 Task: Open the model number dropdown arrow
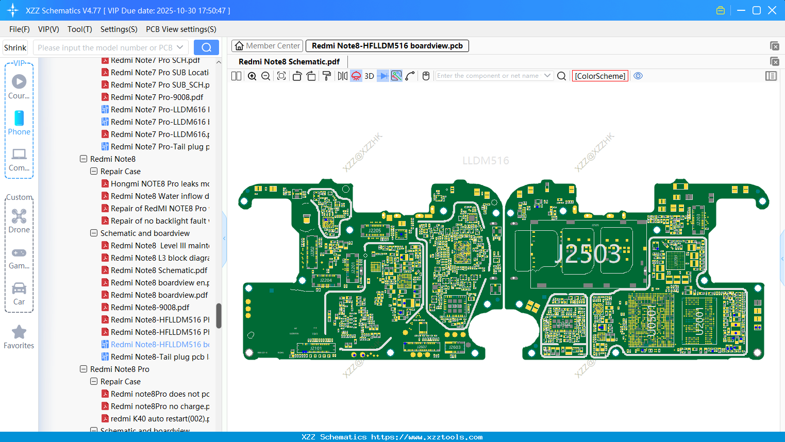[x=180, y=47]
